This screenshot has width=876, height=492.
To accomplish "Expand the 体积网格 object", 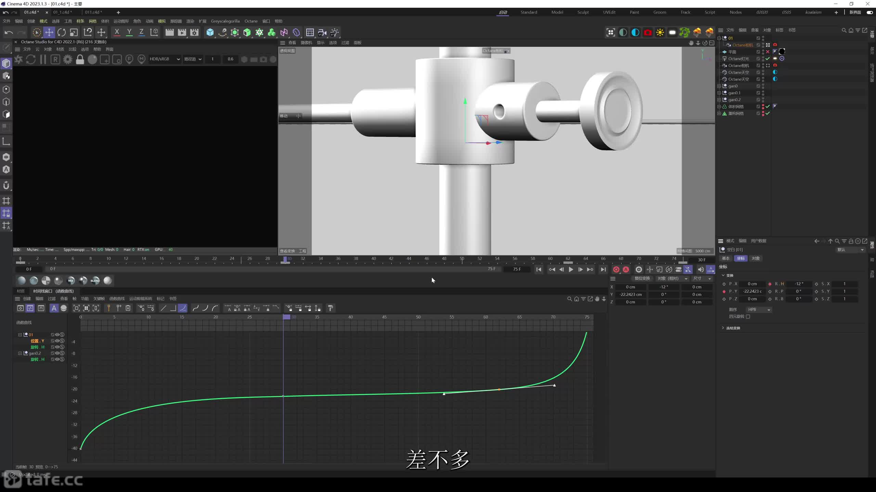I will [719, 107].
